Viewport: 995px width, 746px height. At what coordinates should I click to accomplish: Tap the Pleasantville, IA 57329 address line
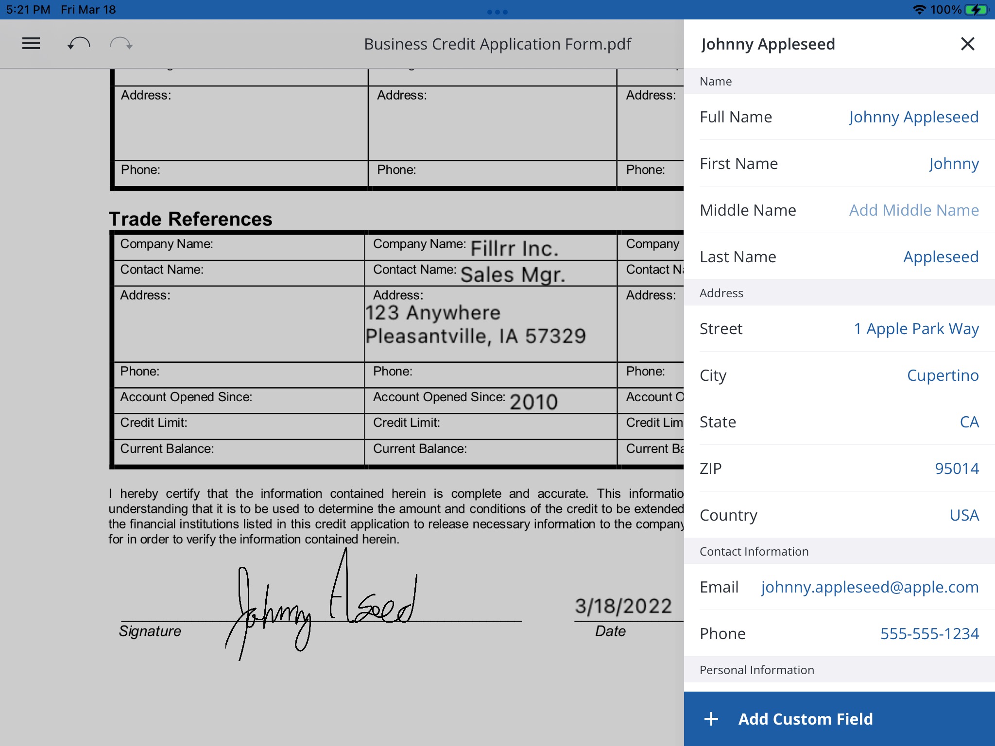click(x=476, y=336)
